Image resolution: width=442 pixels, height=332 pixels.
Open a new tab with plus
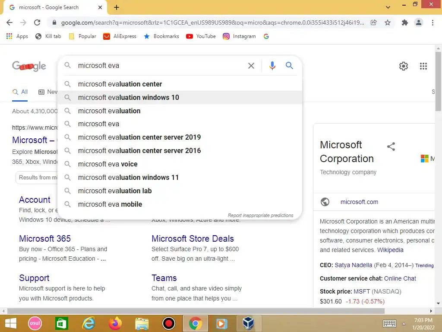tap(117, 8)
